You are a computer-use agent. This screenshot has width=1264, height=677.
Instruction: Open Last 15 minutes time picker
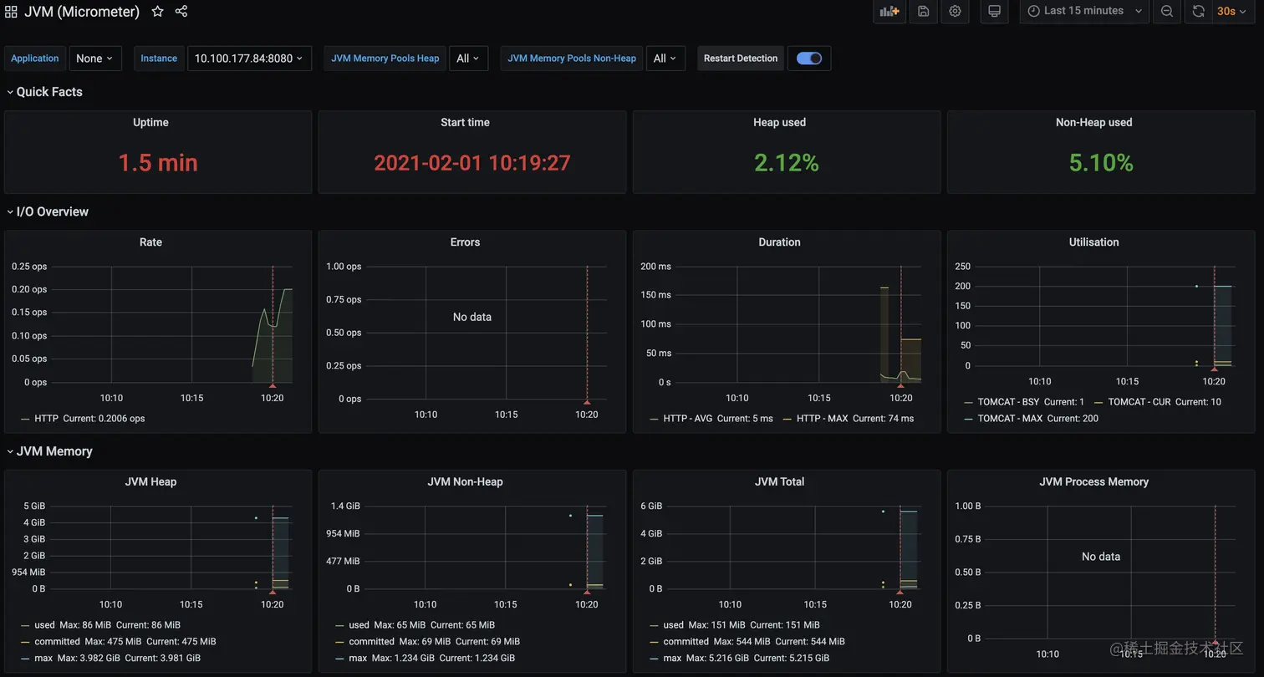(1084, 11)
